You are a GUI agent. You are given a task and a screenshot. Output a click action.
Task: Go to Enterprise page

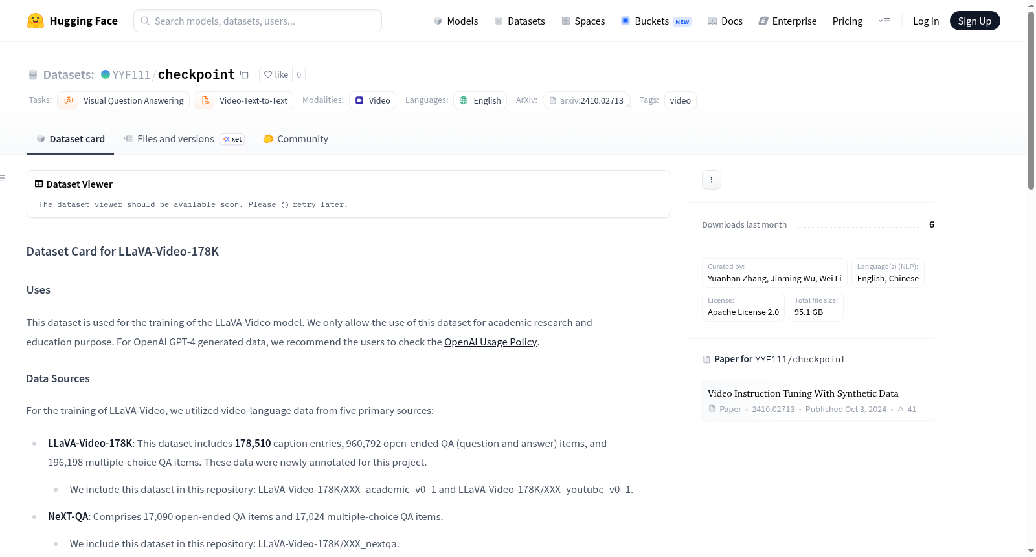point(787,21)
